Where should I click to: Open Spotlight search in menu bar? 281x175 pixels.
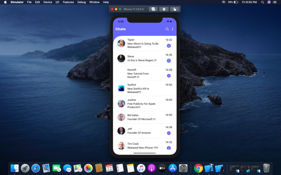pyautogui.click(x=263, y=2)
